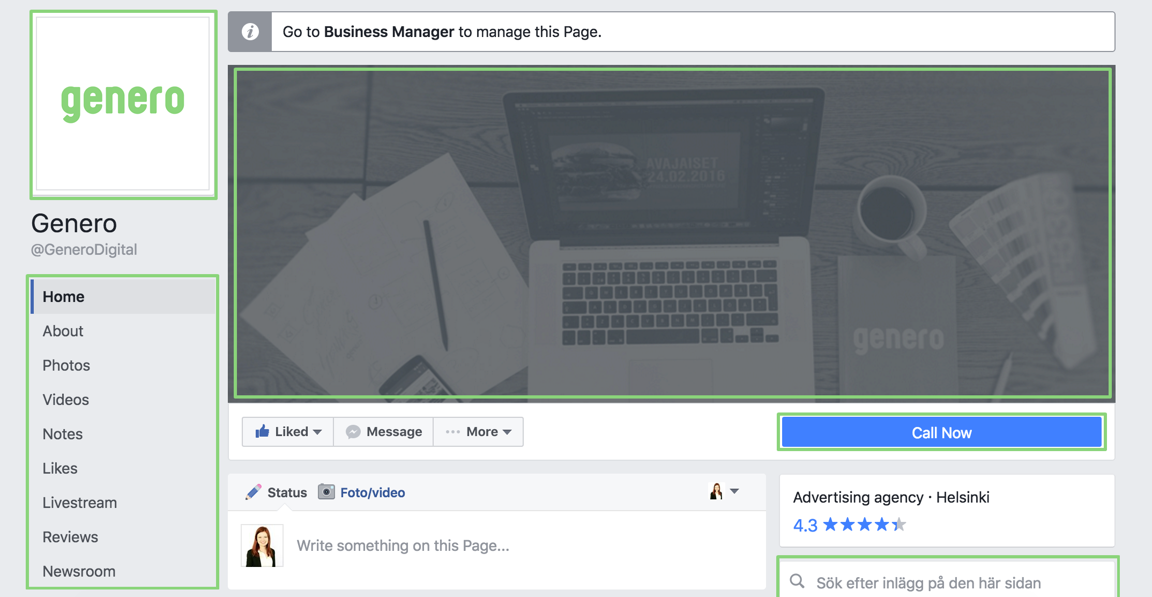Click the thumbs-up Liked icon
The height and width of the screenshot is (597, 1152).
(262, 432)
